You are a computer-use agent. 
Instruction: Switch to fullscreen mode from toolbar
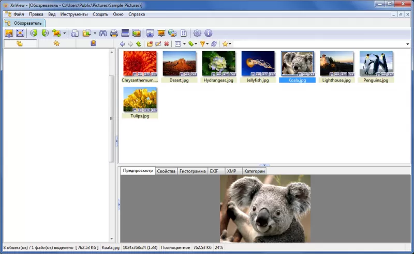click(20, 33)
